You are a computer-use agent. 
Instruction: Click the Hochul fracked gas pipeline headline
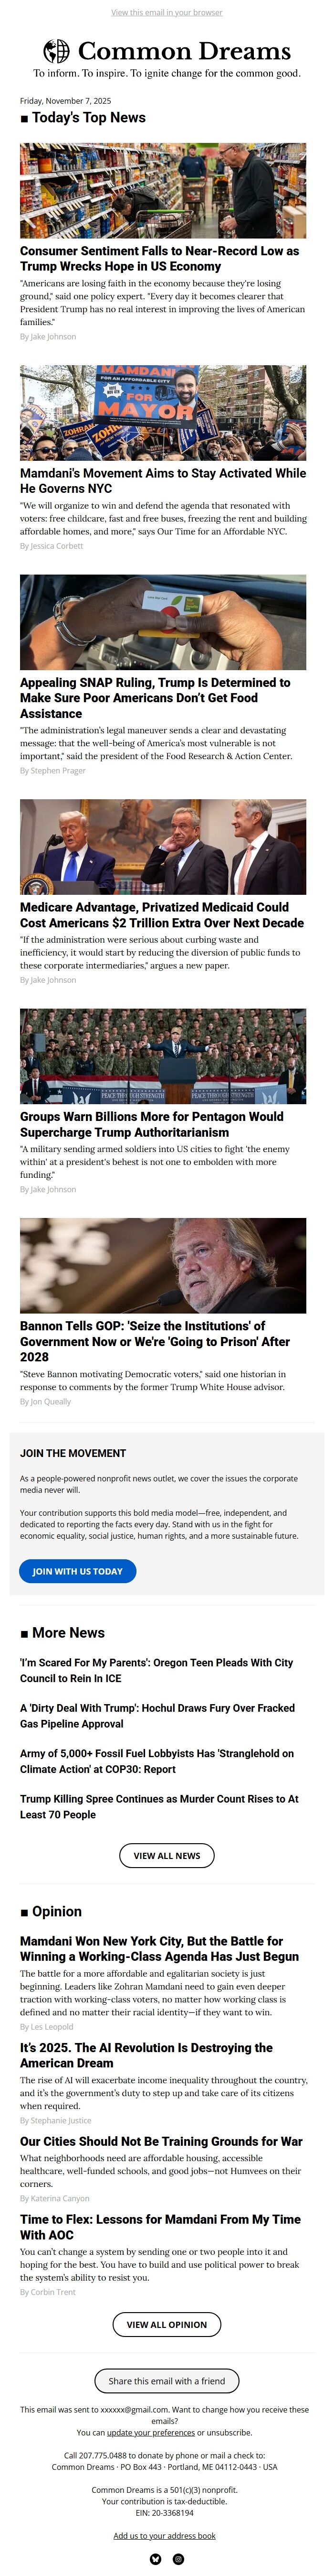[157, 1715]
